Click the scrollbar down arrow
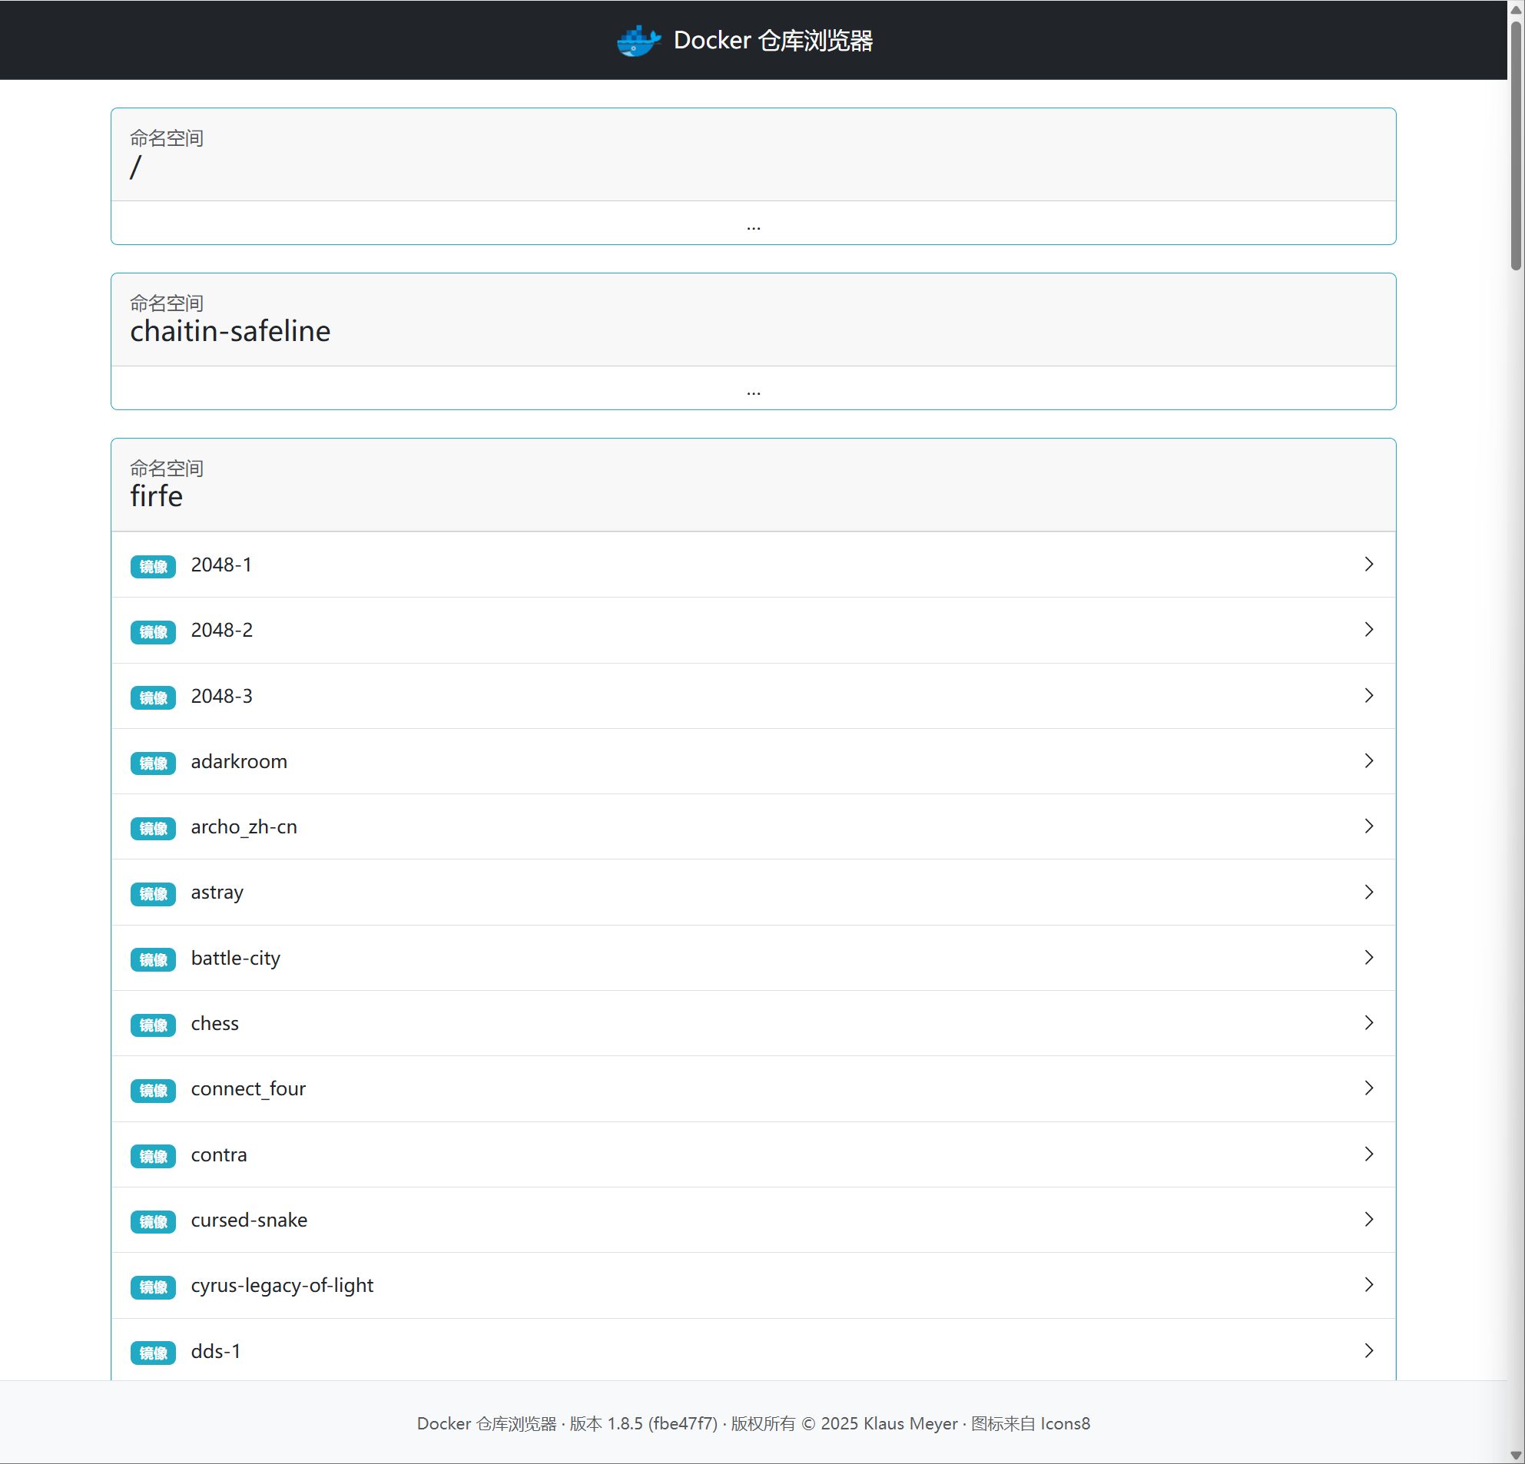The height and width of the screenshot is (1464, 1525). 1516,1455
